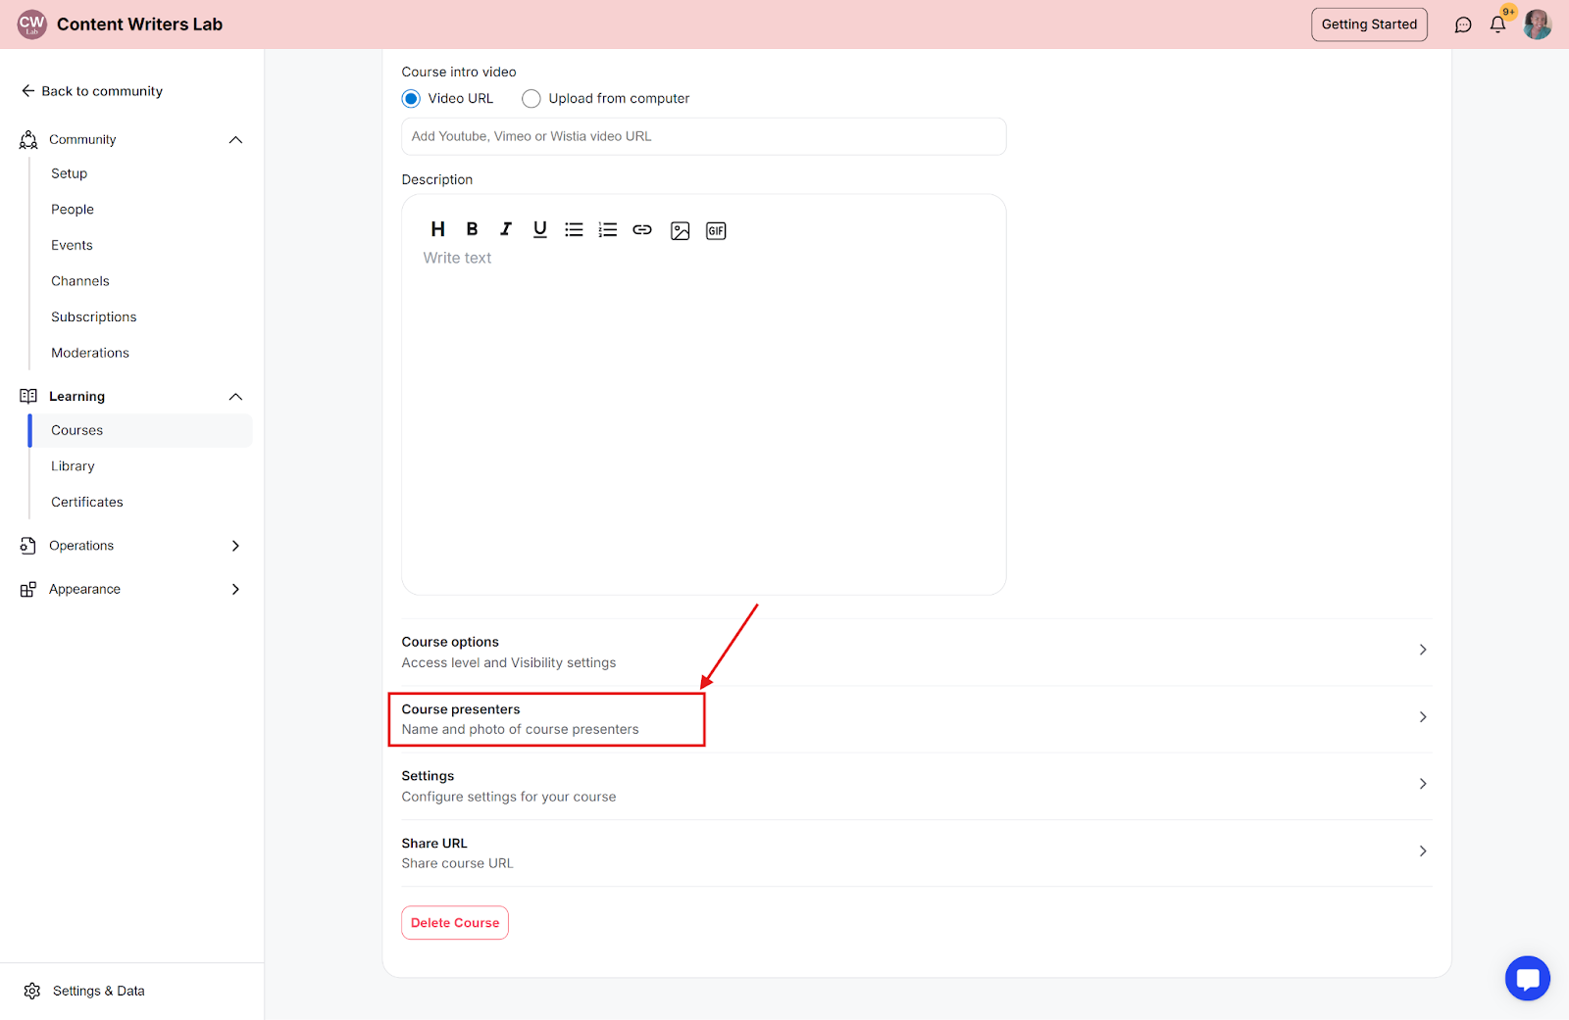Open the notifications bell
1569x1020 pixels.
pos(1497,24)
